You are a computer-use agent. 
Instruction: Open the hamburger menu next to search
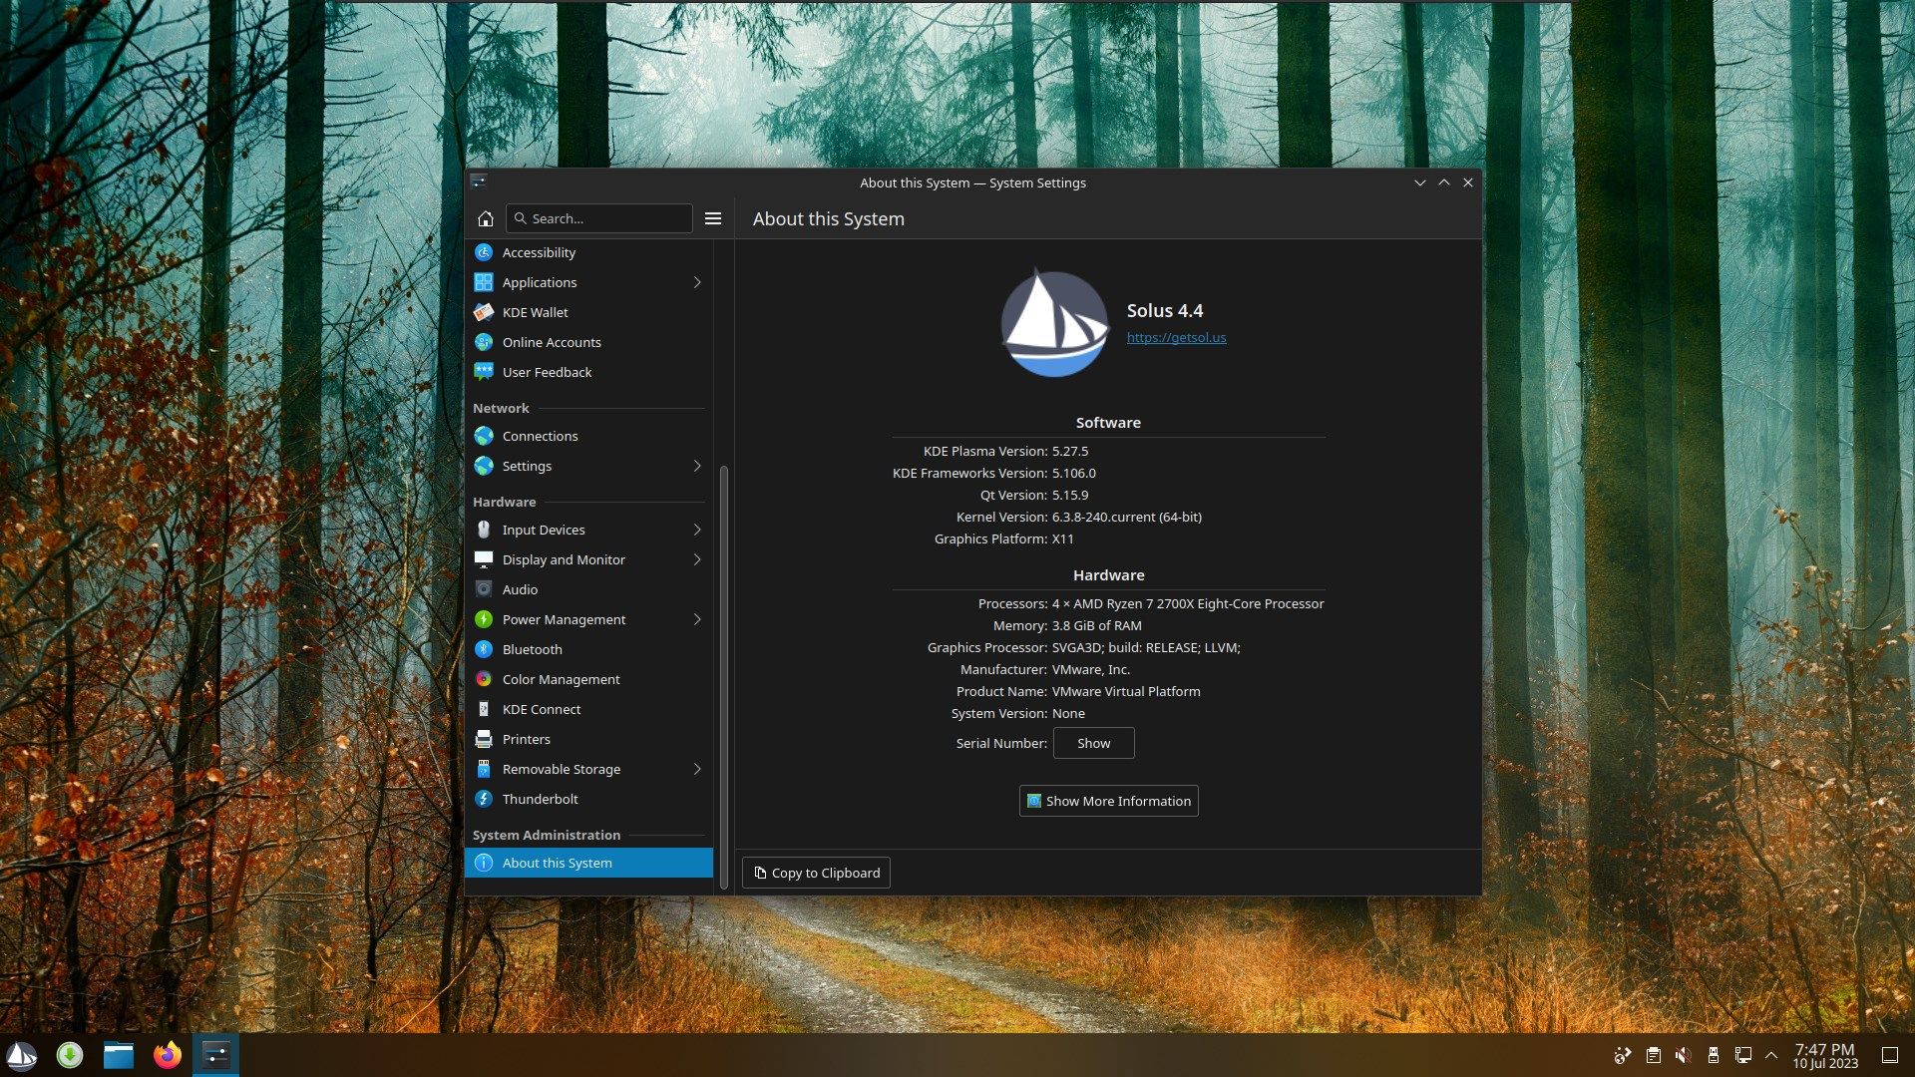(x=714, y=217)
